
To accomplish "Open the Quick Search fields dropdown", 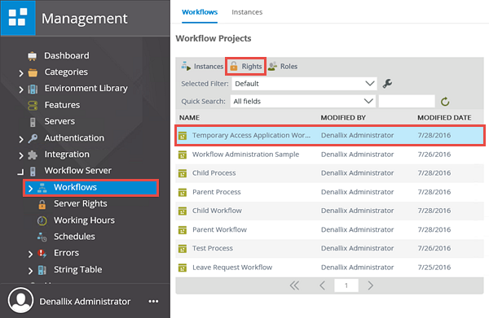I will click(302, 102).
